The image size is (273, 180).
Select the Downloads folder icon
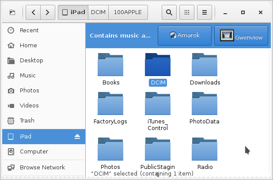205,65
